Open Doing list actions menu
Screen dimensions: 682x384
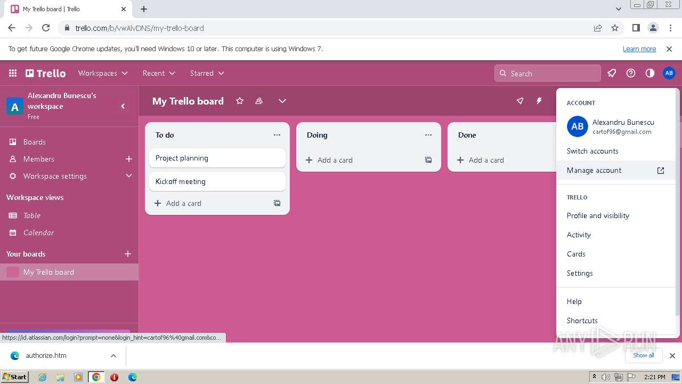[428, 135]
